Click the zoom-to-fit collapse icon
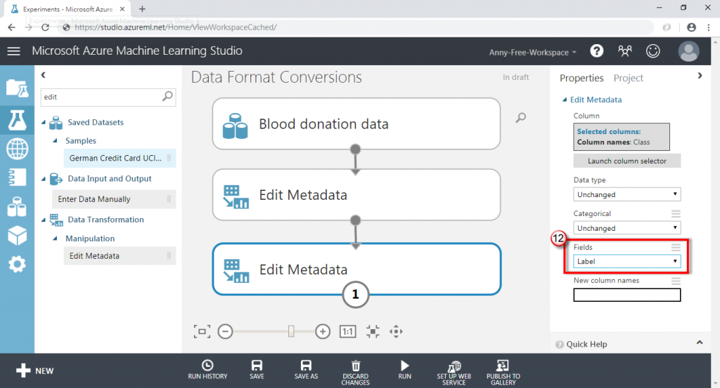 [x=373, y=331]
